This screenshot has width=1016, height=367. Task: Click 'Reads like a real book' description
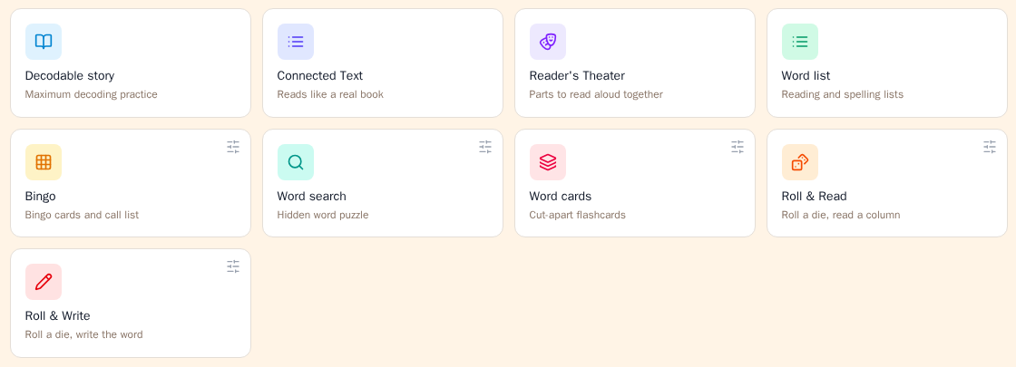click(x=330, y=94)
